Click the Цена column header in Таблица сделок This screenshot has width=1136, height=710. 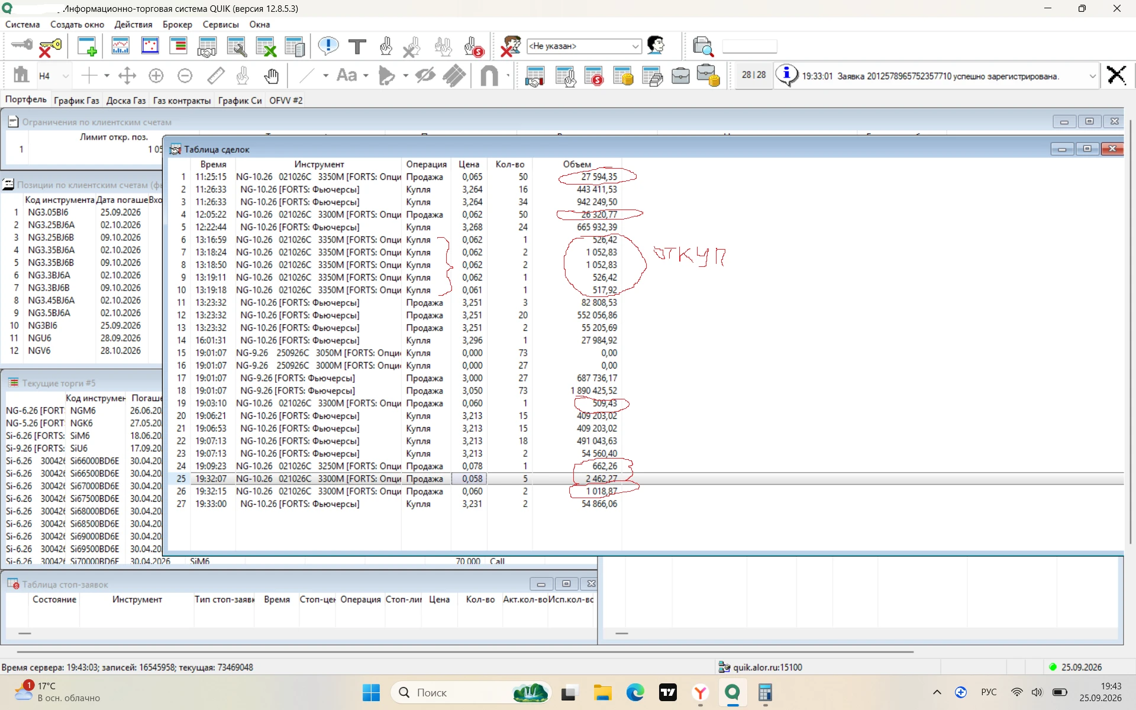(469, 164)
